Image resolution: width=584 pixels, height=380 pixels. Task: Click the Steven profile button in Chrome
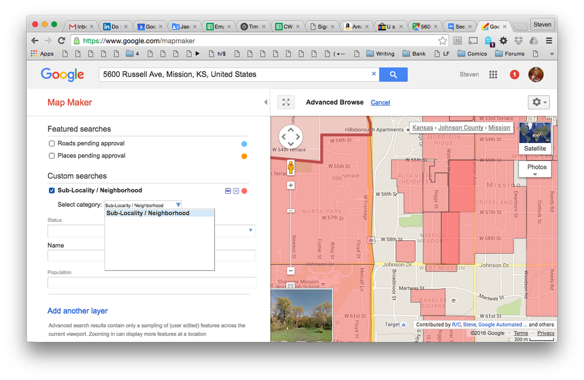tap(542, 24)
